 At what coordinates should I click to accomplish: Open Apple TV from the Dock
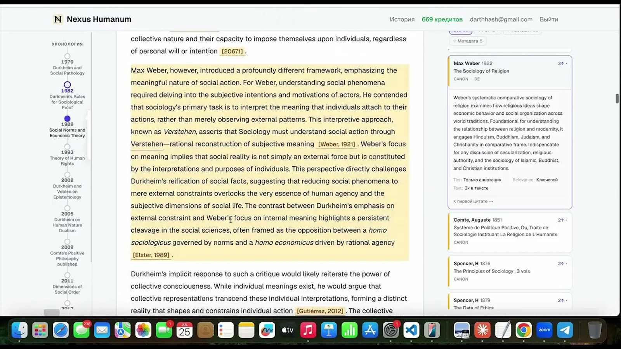tap(288, 330)
